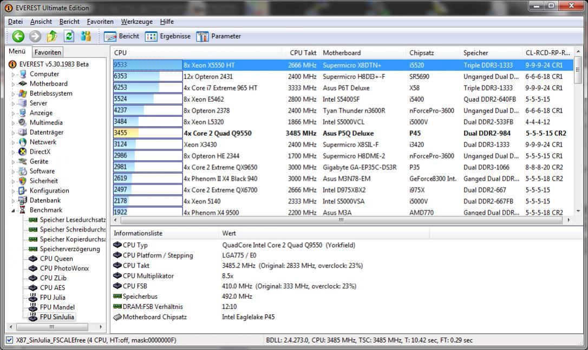Open the Bericht report toolbar button
588x350 pixels.
(121, 36)
